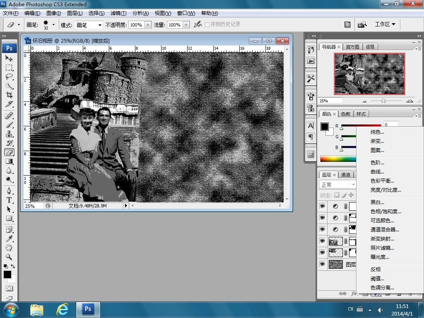Image resolution: width=424 pixels, height=318 pixels.
Task: Open the 工作区 workspace dropdown
Action: coord(385,24)
